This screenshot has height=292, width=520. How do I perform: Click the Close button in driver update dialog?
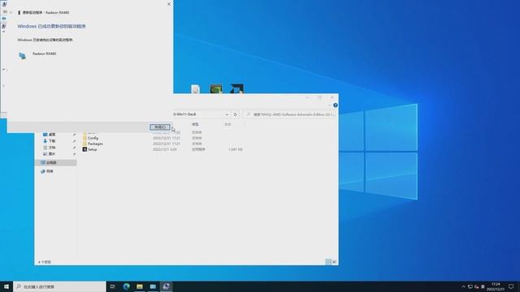(160, 127)
